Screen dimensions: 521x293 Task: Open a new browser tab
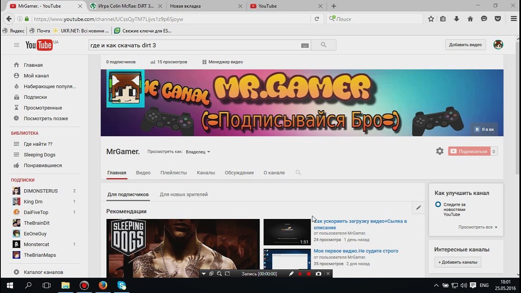334,6
